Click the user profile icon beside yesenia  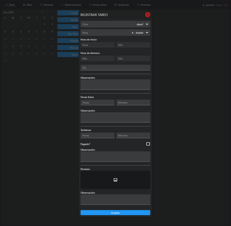(x=203, y=5)
